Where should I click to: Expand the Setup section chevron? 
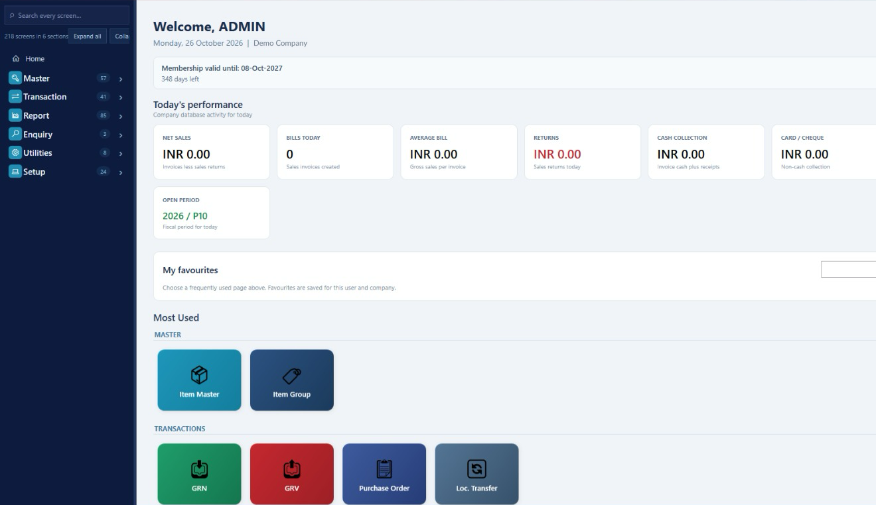tap(121, 172)
